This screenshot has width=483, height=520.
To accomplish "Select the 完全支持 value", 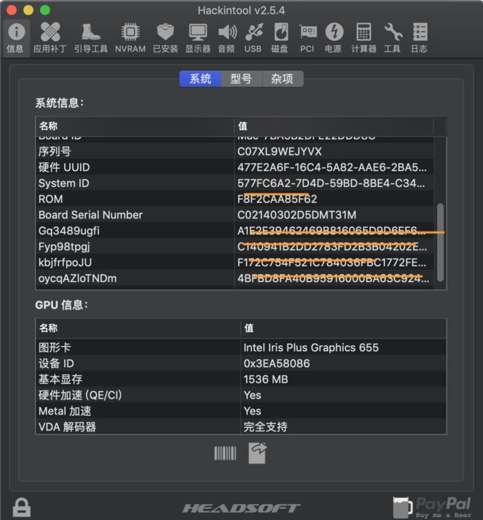I will coord(265,427).
